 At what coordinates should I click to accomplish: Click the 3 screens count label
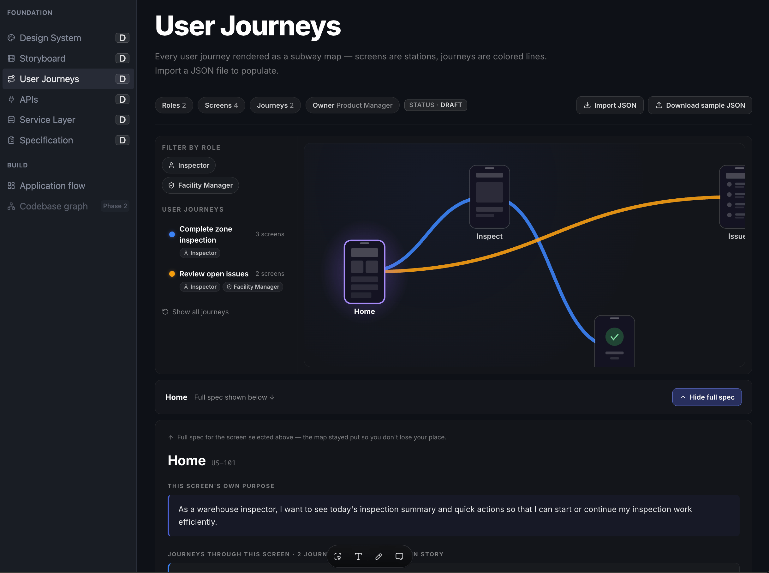pos(270,234)
